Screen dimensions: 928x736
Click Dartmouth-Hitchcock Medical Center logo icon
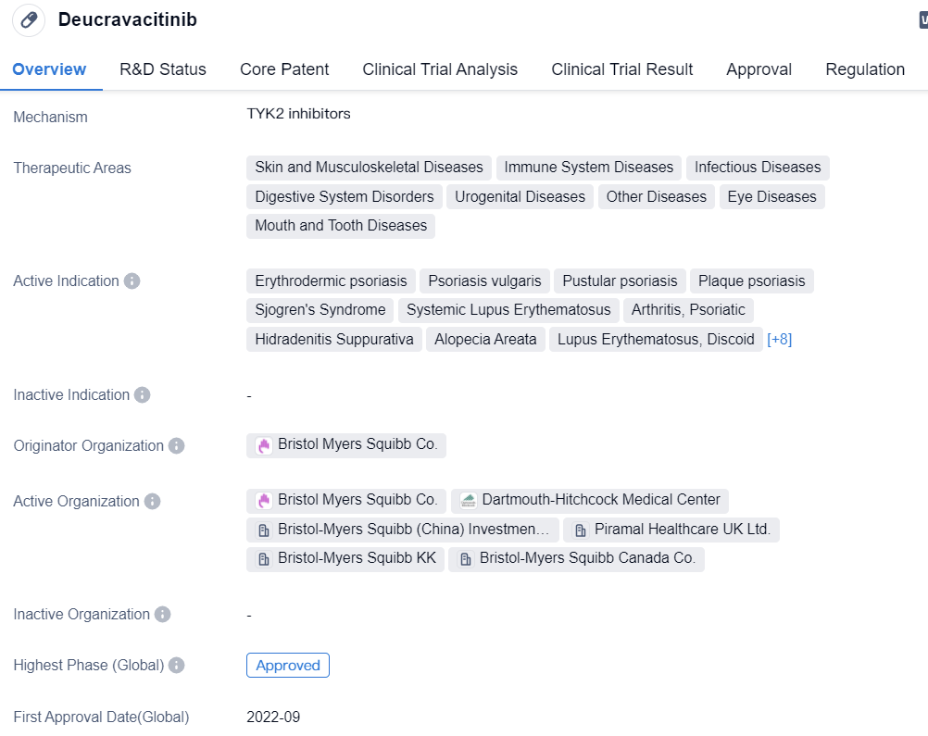pos(469,500)
